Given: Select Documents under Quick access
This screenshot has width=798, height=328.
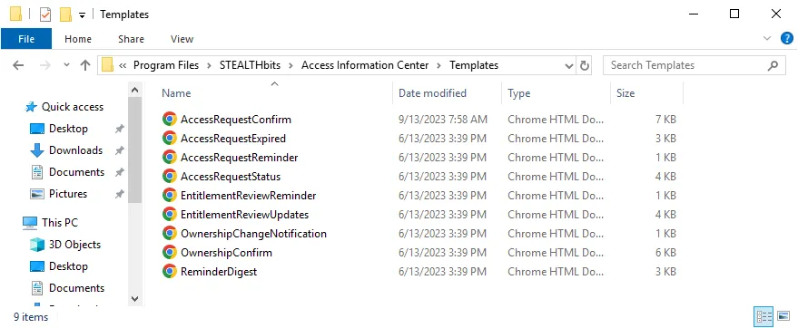Looking at the screenshot, I should click(x=76, y=172).
